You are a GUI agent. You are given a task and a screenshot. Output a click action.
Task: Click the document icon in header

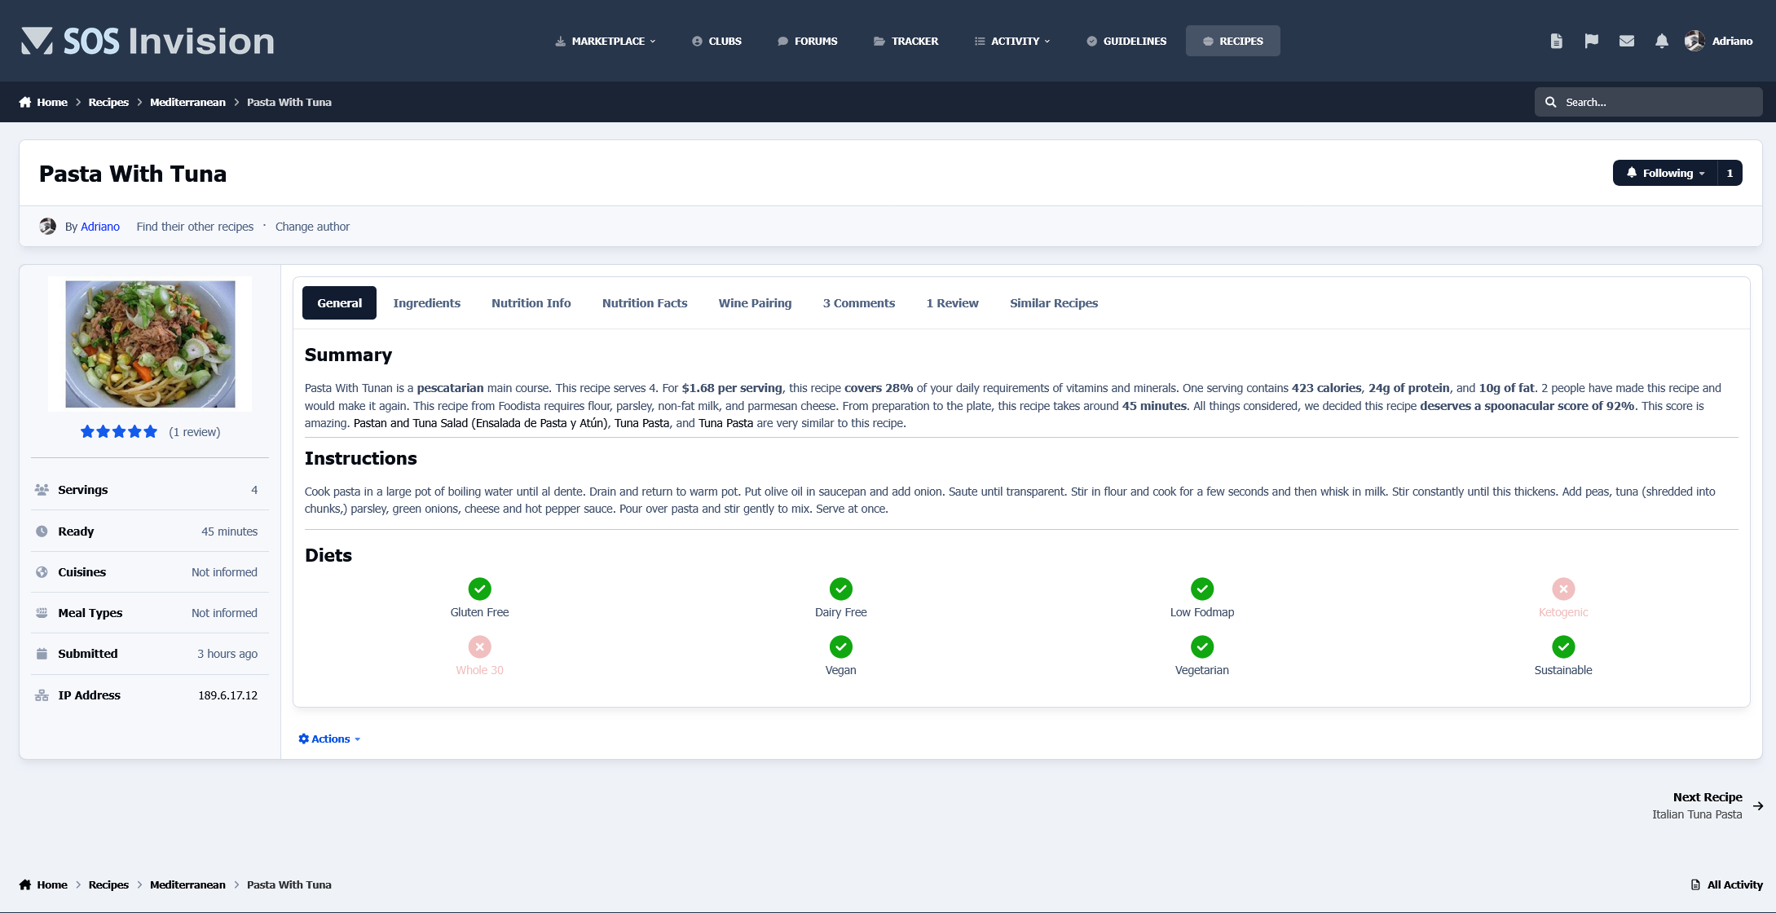(1556, 41)
